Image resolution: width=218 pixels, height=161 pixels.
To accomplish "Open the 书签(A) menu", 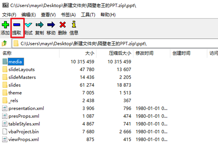I will tap(68, 15).
